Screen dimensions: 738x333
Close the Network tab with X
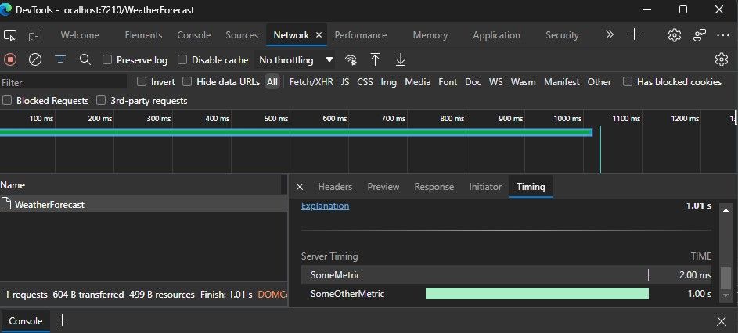[x=319, y=35]
